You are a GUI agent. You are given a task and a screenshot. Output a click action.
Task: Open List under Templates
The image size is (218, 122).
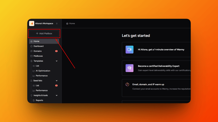(37, 66)
